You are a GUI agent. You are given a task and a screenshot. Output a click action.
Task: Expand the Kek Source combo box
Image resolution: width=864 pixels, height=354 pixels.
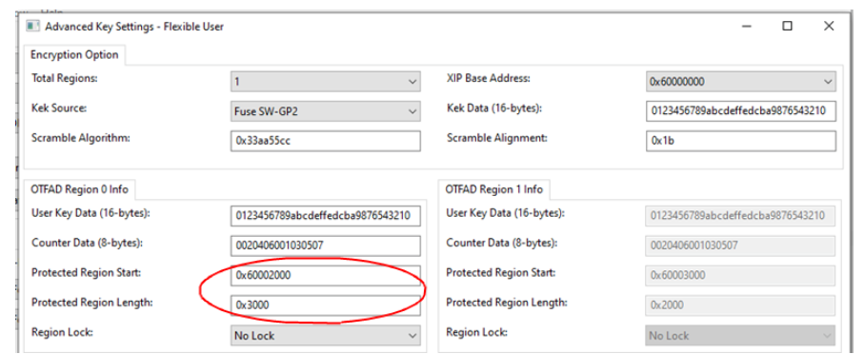325,111
